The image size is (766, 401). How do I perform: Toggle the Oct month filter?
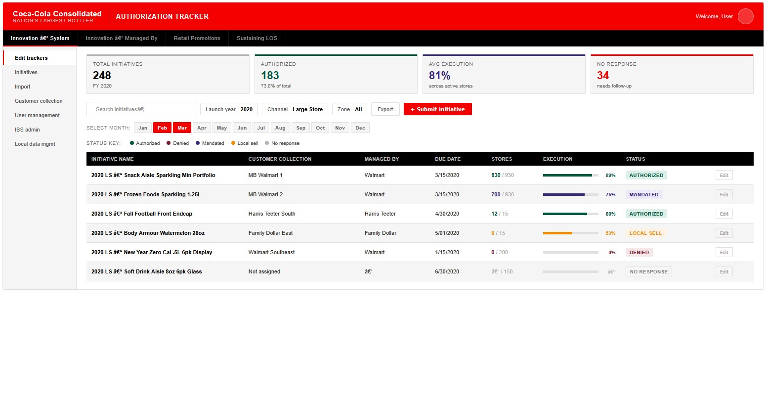tap(320, 128)
